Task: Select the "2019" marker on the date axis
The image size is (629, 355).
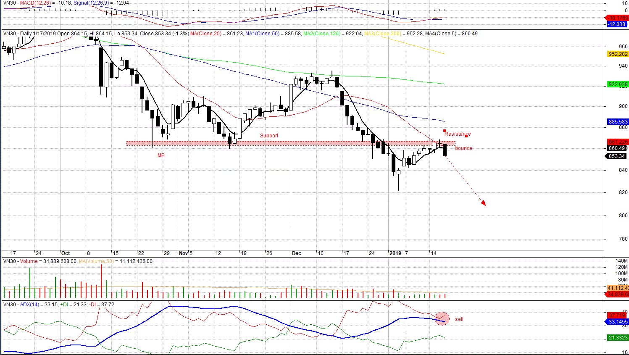Action: [x=395, y=253]
